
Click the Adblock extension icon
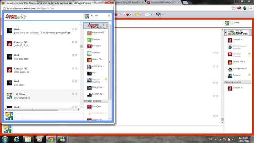[x=239, y=8]
